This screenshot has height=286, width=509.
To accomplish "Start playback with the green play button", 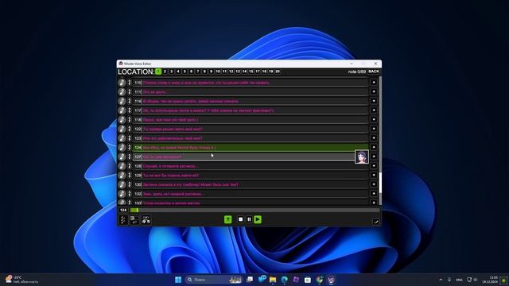I will click(258, 219).
